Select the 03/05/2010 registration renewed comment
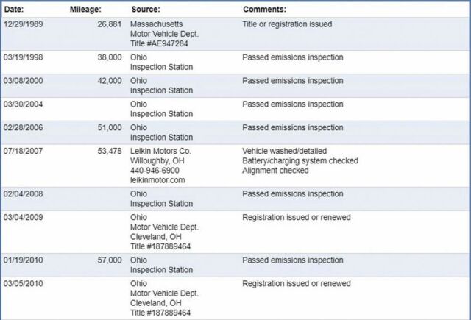 coord(297,284)
